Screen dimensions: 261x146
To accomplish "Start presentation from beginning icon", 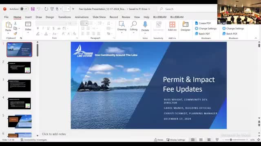I will 52,9.
